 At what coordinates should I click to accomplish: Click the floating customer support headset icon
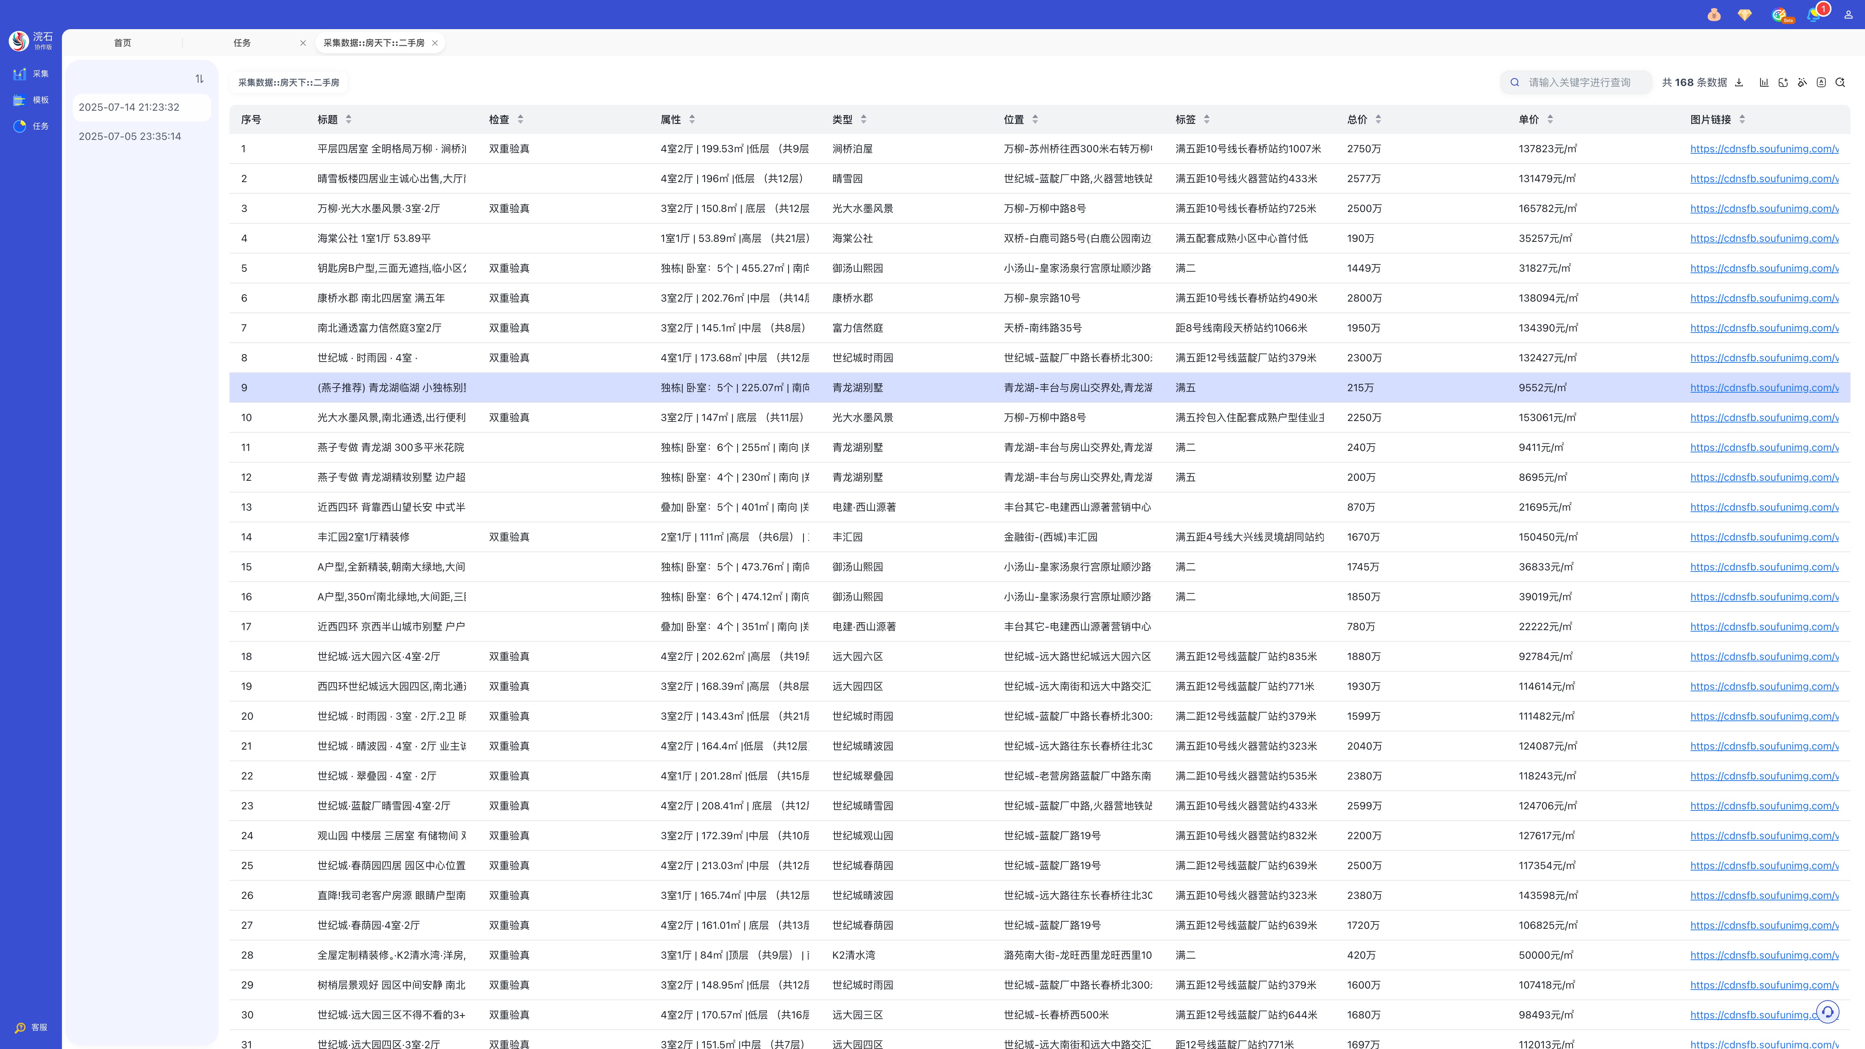1827,1011
